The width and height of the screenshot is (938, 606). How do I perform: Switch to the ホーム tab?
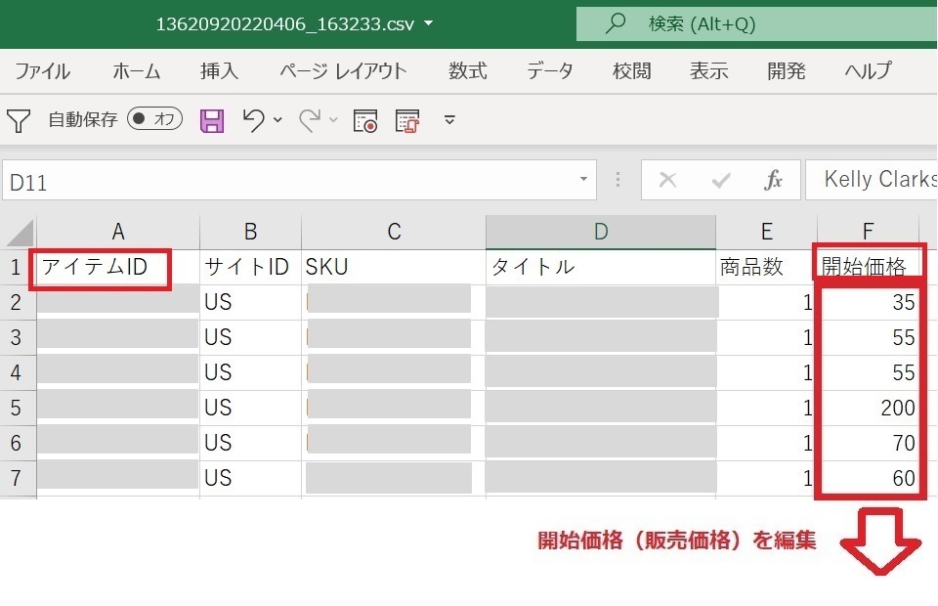point(137,71)
